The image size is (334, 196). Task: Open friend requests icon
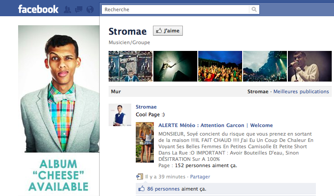point(67,9)
